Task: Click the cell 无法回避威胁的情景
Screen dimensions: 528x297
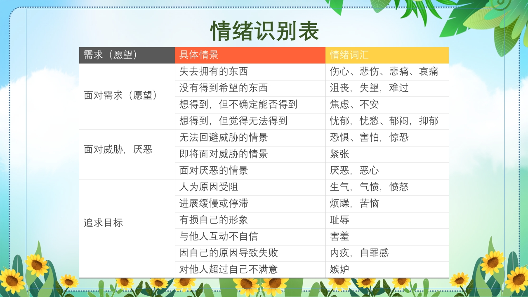Action: [250, 138]
